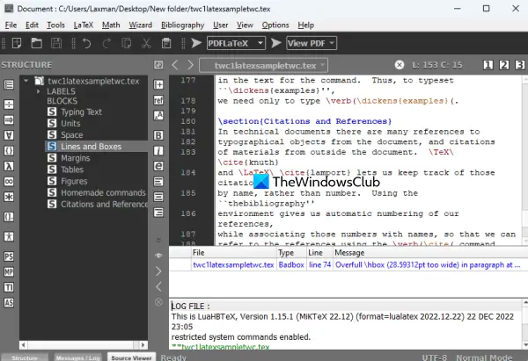This screenshot has height=361, width=528.
Task: Paste from clipboard using the paste icon
Action: [x=166, y=43]
